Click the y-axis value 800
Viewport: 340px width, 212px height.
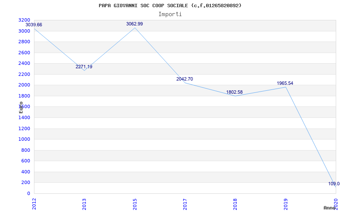(26, 151)
